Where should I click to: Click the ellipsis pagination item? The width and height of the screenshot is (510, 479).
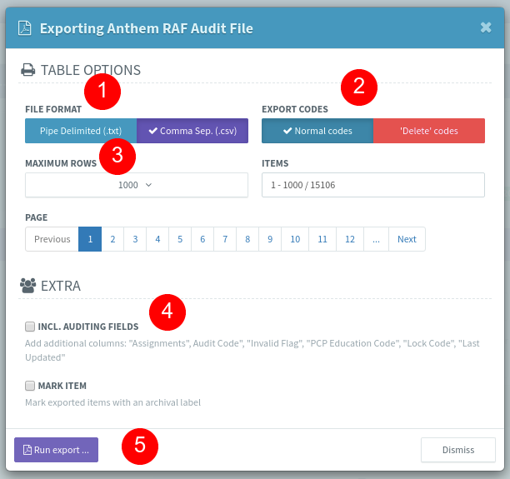pyautogui.click(x=376, y=239)
